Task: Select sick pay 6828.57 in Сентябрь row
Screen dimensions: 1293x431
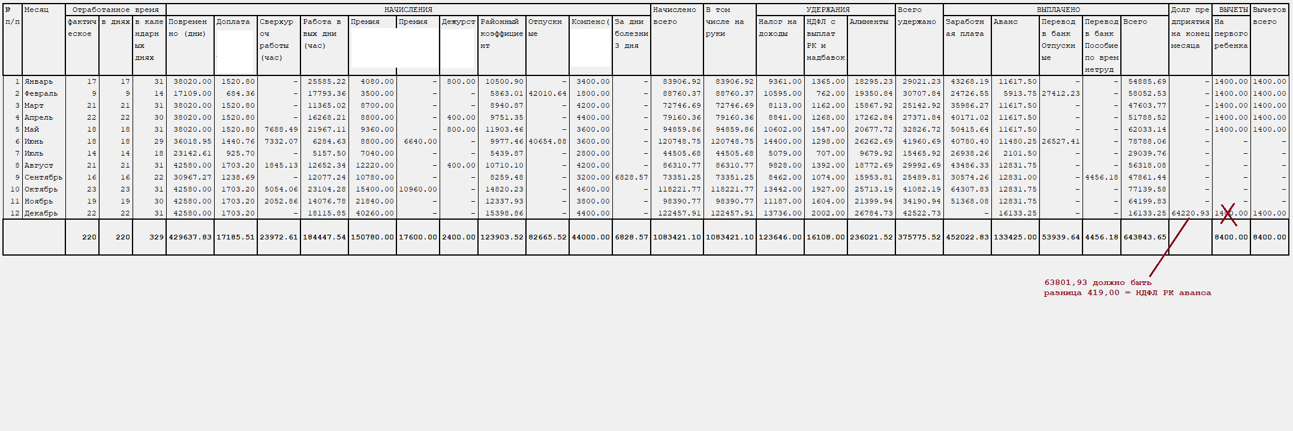Action: point(631,177)
